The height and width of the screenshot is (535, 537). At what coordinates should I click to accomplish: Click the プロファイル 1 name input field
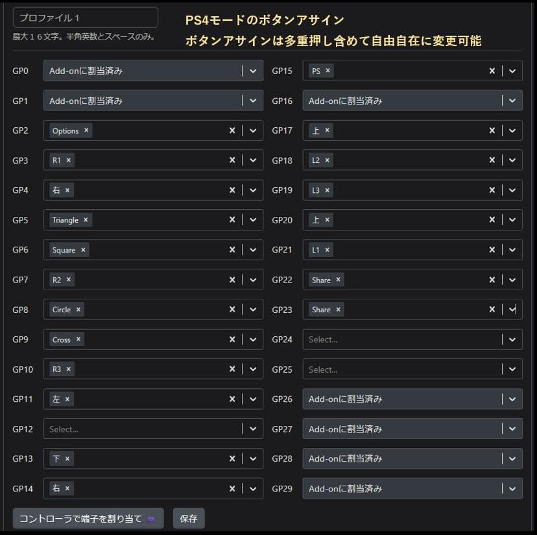[84, 17]
